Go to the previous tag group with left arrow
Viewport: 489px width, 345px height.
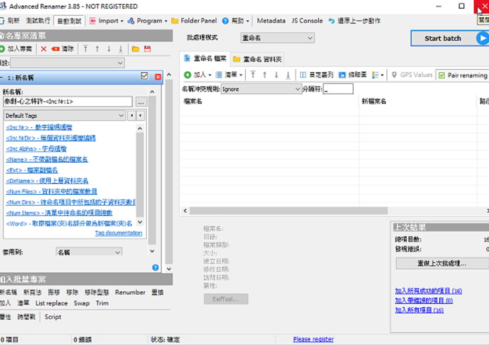click(132, 116)
